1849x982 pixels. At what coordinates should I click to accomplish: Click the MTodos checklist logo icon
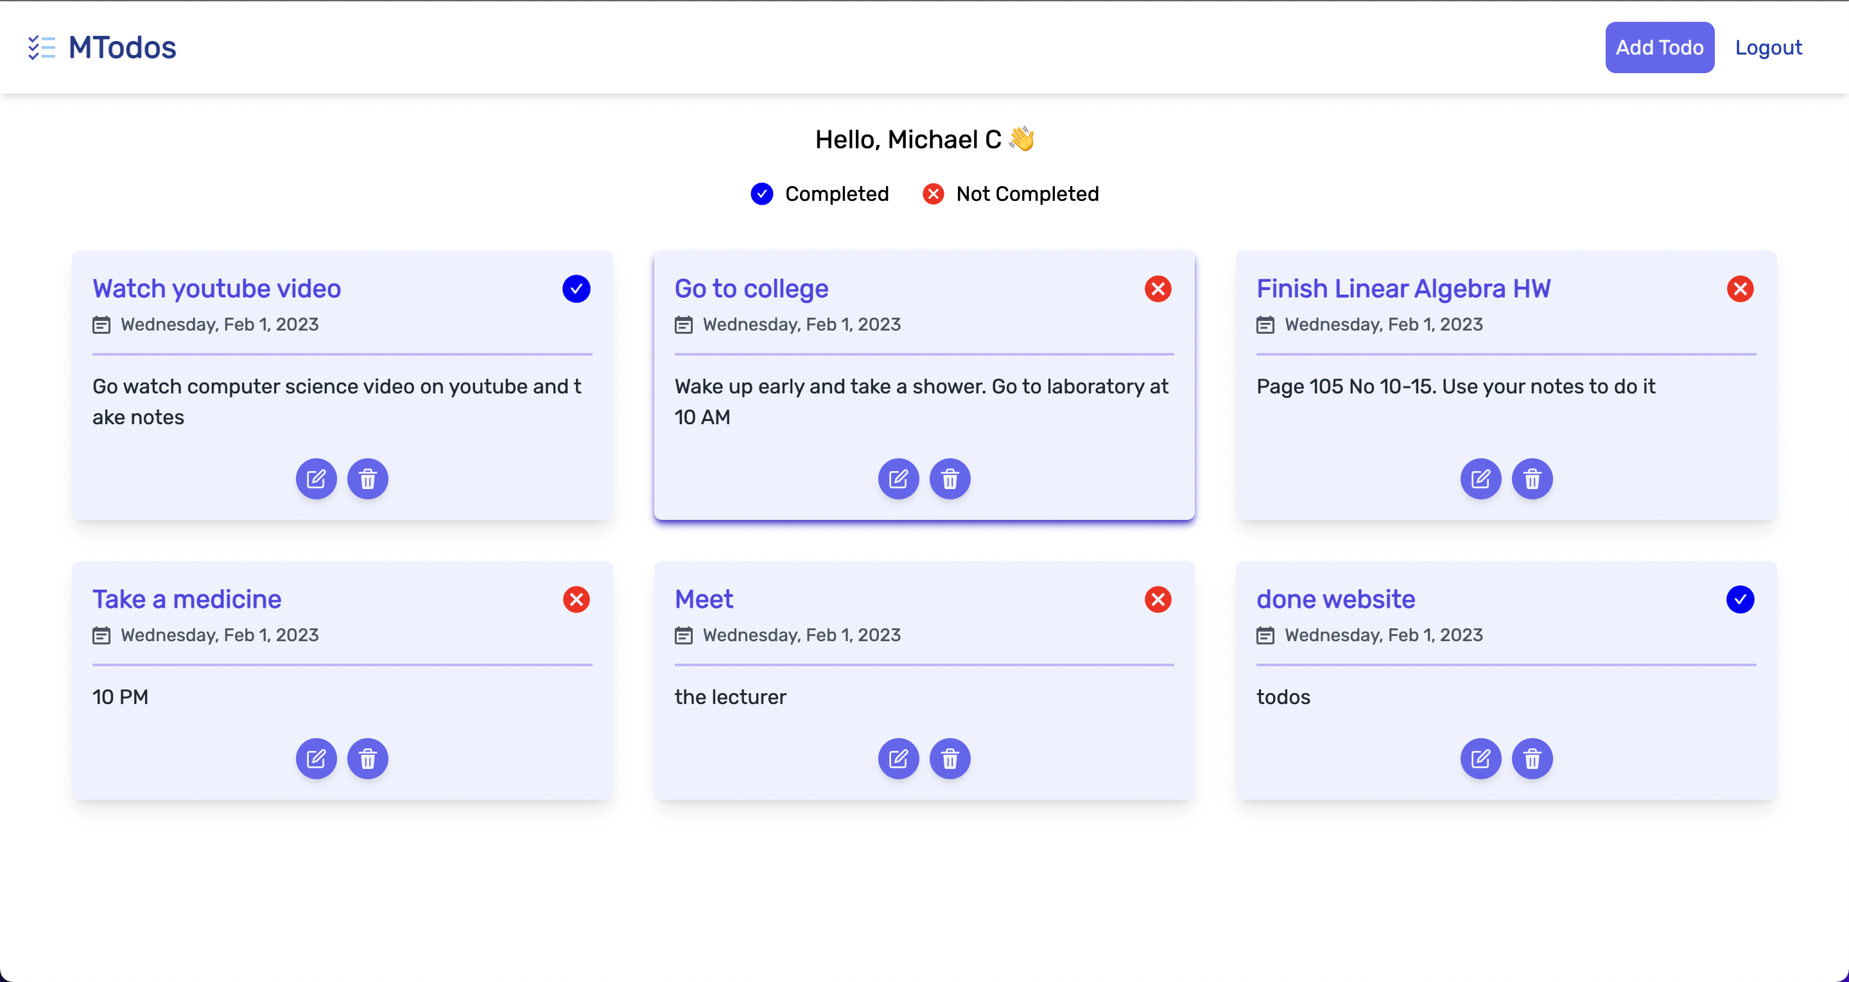42,47
